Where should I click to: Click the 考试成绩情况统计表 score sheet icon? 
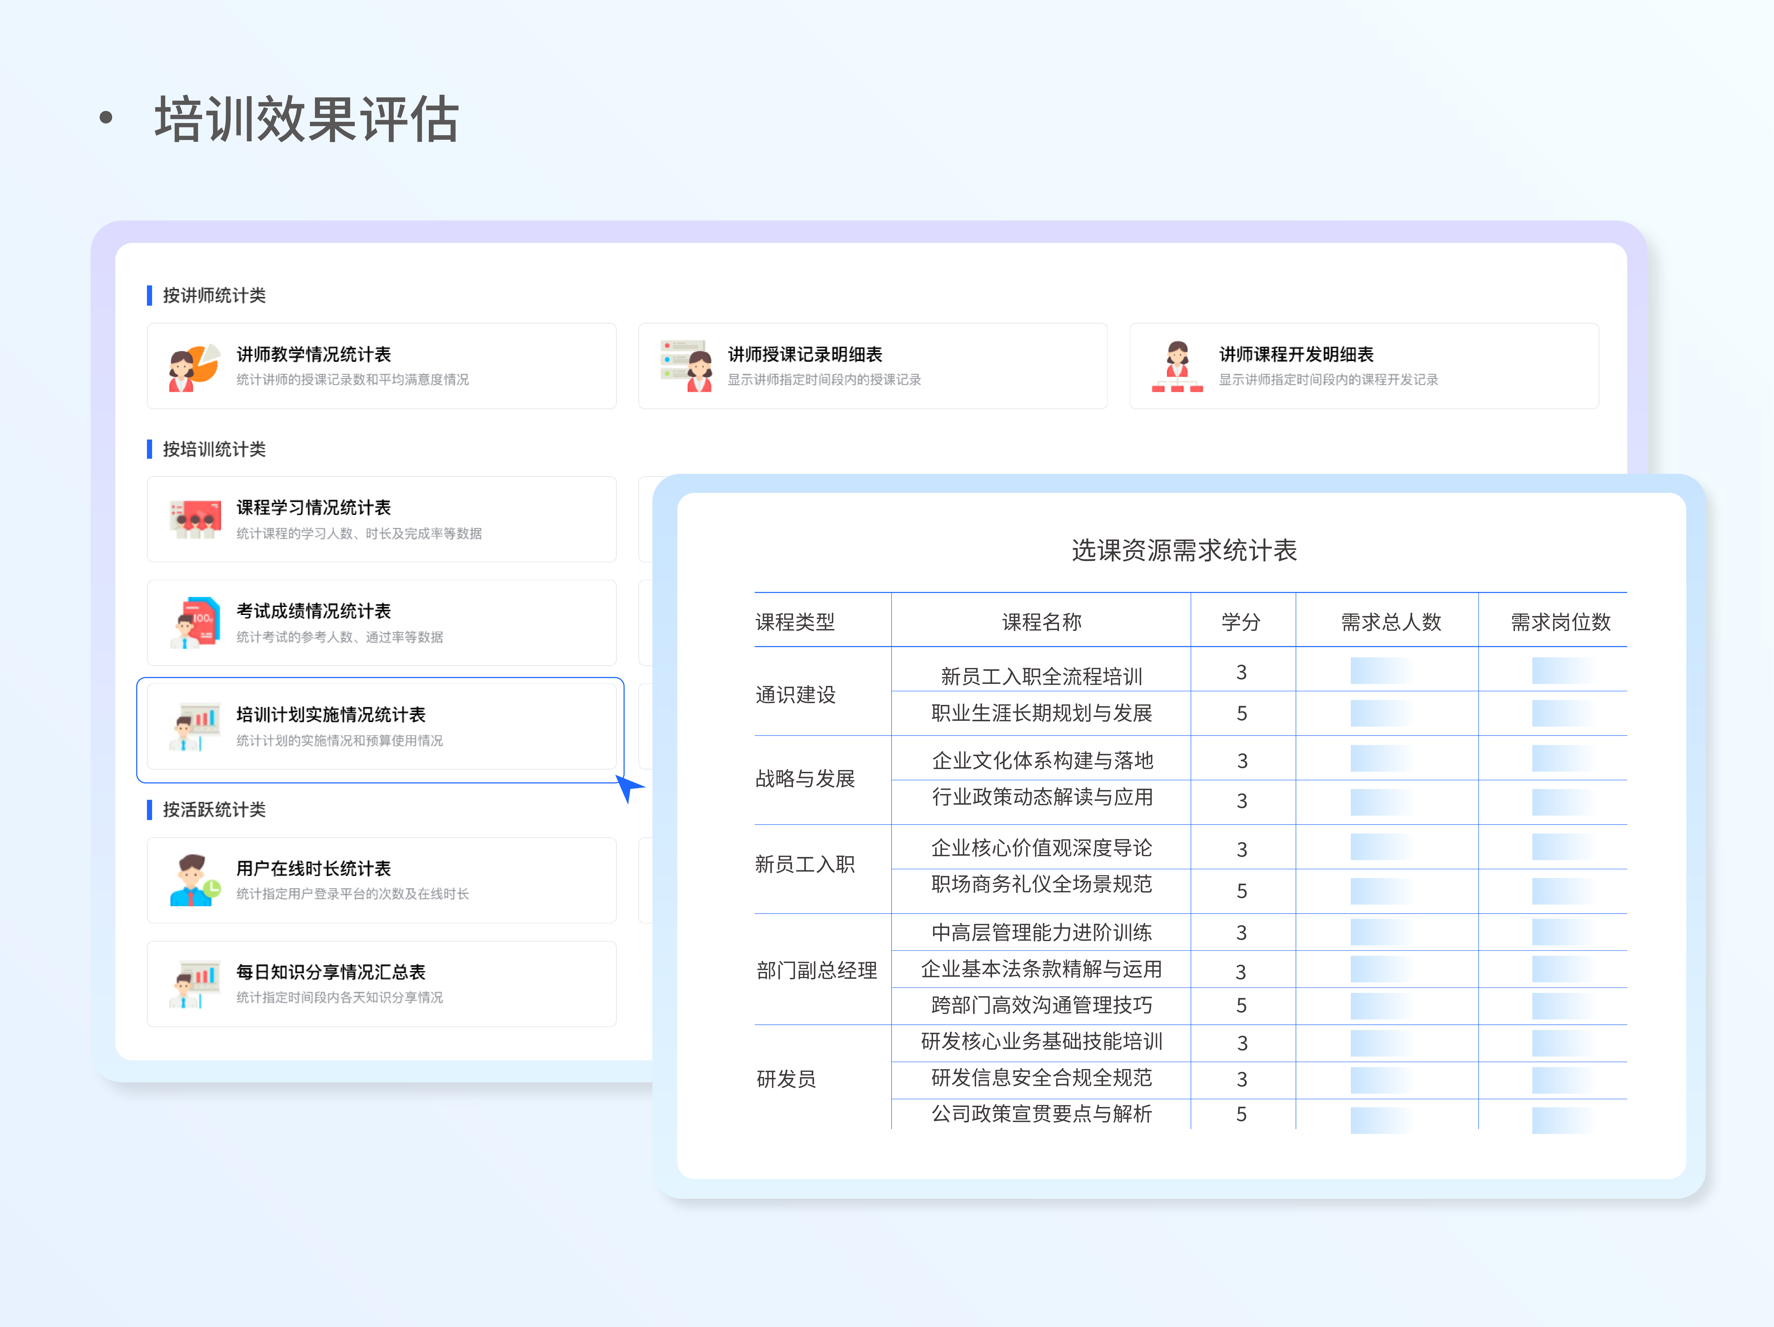pyautogui.click(x=195, y=623)
